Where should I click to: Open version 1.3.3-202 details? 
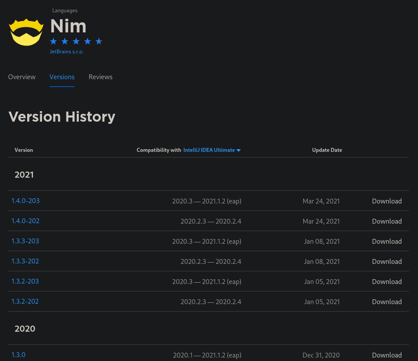25,261
